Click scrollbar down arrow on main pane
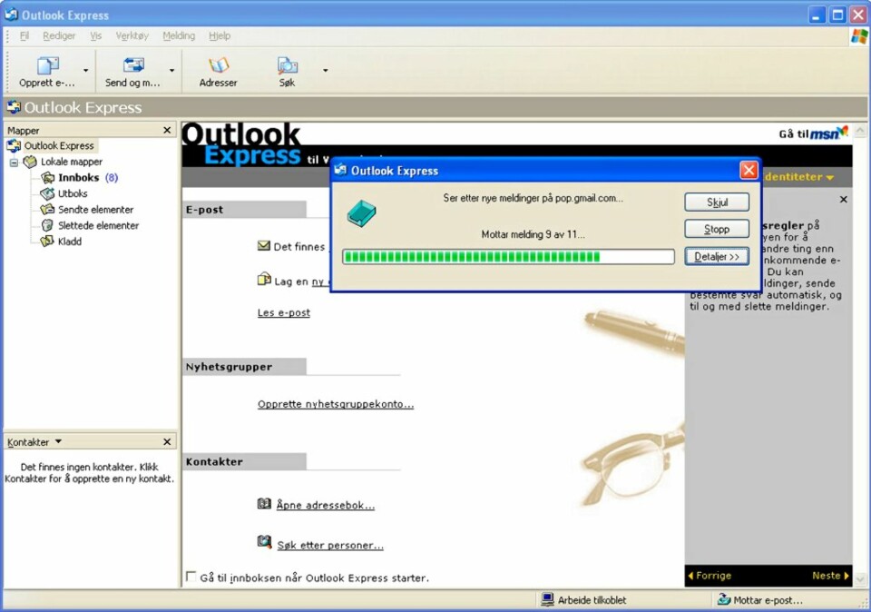Screen dimensions: 871x612 860,579
